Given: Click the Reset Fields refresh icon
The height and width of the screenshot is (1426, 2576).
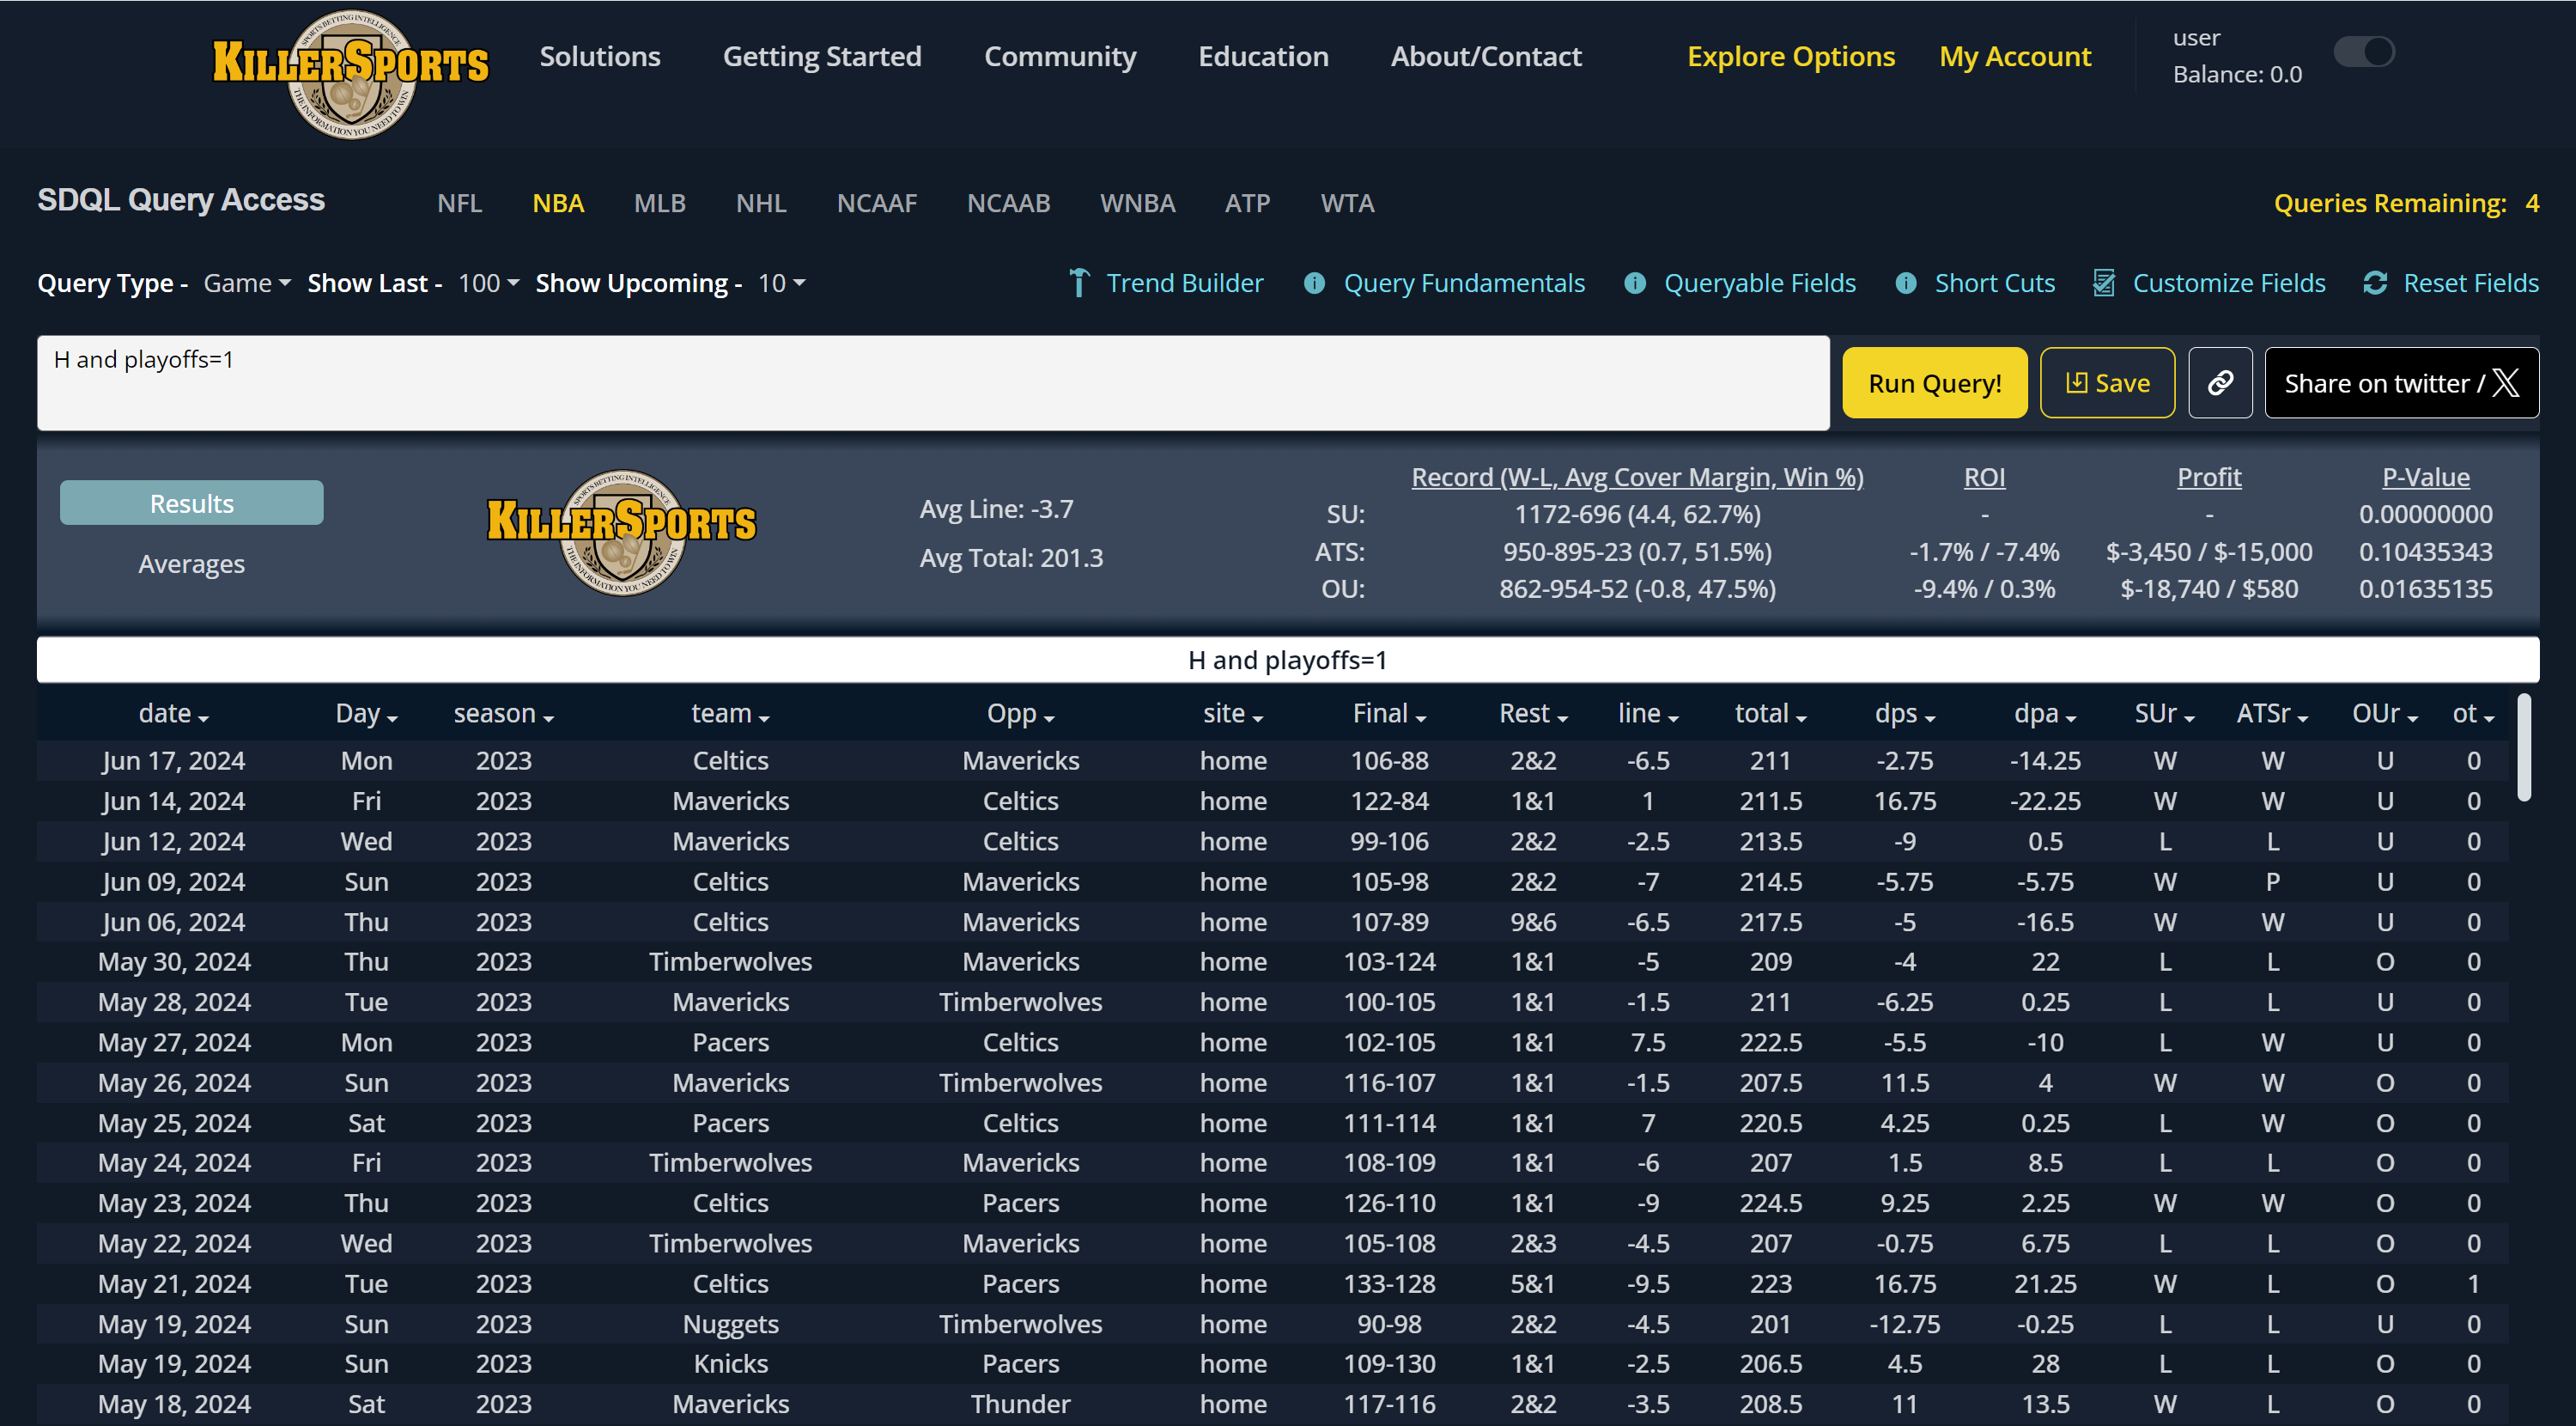Looking at the screenshot, I should coord(2375,283).
